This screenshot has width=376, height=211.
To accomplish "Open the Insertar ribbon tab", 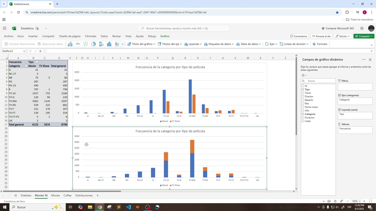I will pyautogui.click(x=33, y=36).
